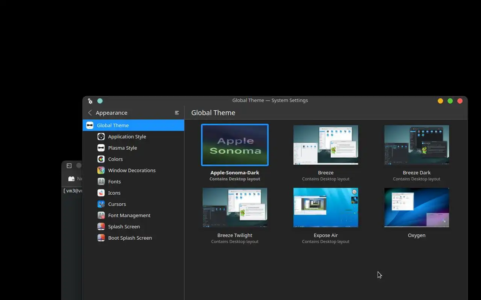Viewport: 481px width, 300px height.
Task: Open Fonts settings page
Action: coord(133,181)
